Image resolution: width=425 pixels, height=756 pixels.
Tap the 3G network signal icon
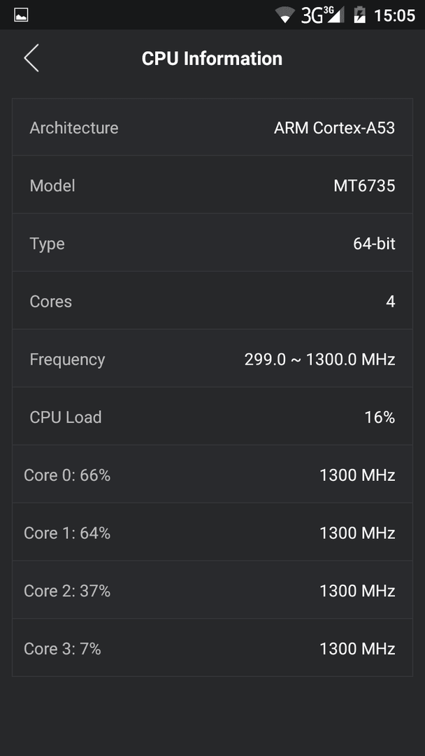[x=322, y=15]
